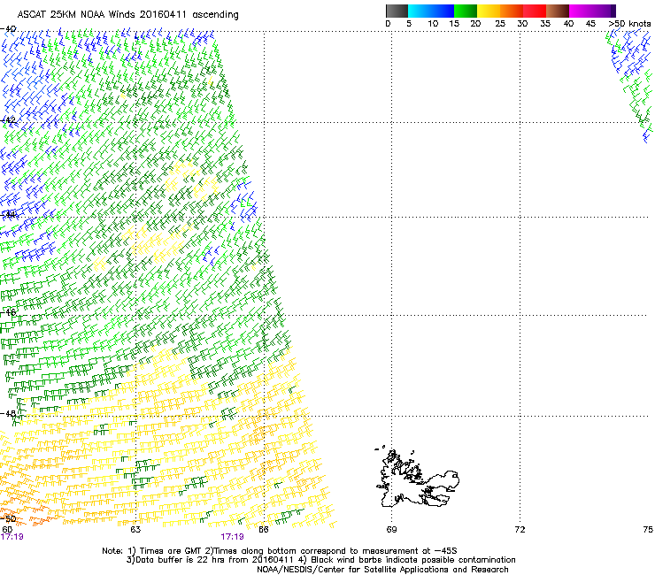Image resolution: width=655 pixels, height=575 pixels.
Task: Click the '69' longitude label
Action: click(391, 530)
